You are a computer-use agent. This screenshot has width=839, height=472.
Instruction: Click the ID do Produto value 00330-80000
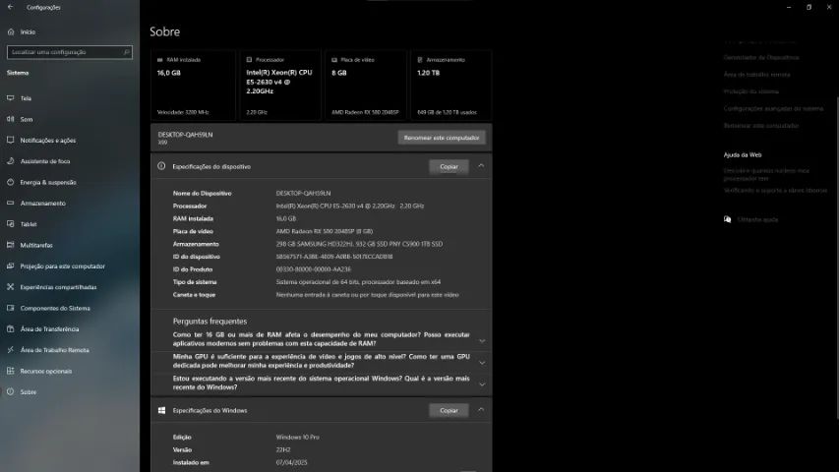coord(314,269)
